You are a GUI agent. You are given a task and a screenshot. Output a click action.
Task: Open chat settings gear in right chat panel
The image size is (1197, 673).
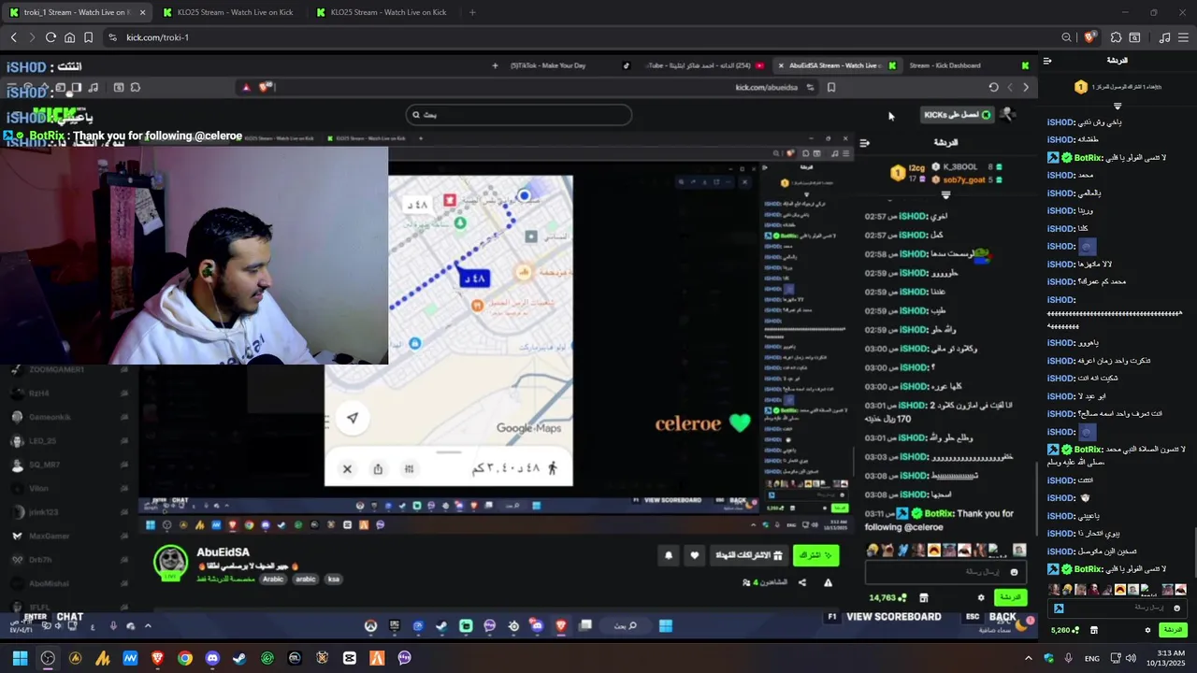coord(1147,630)
